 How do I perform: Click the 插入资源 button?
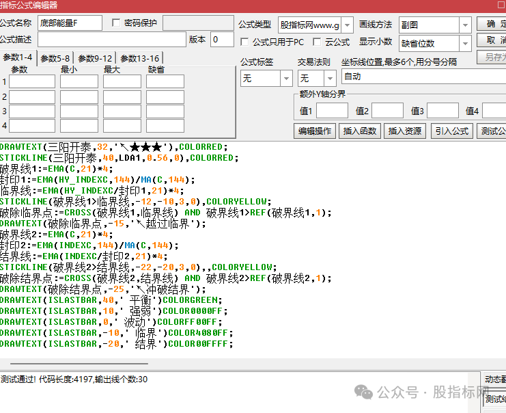405,131
